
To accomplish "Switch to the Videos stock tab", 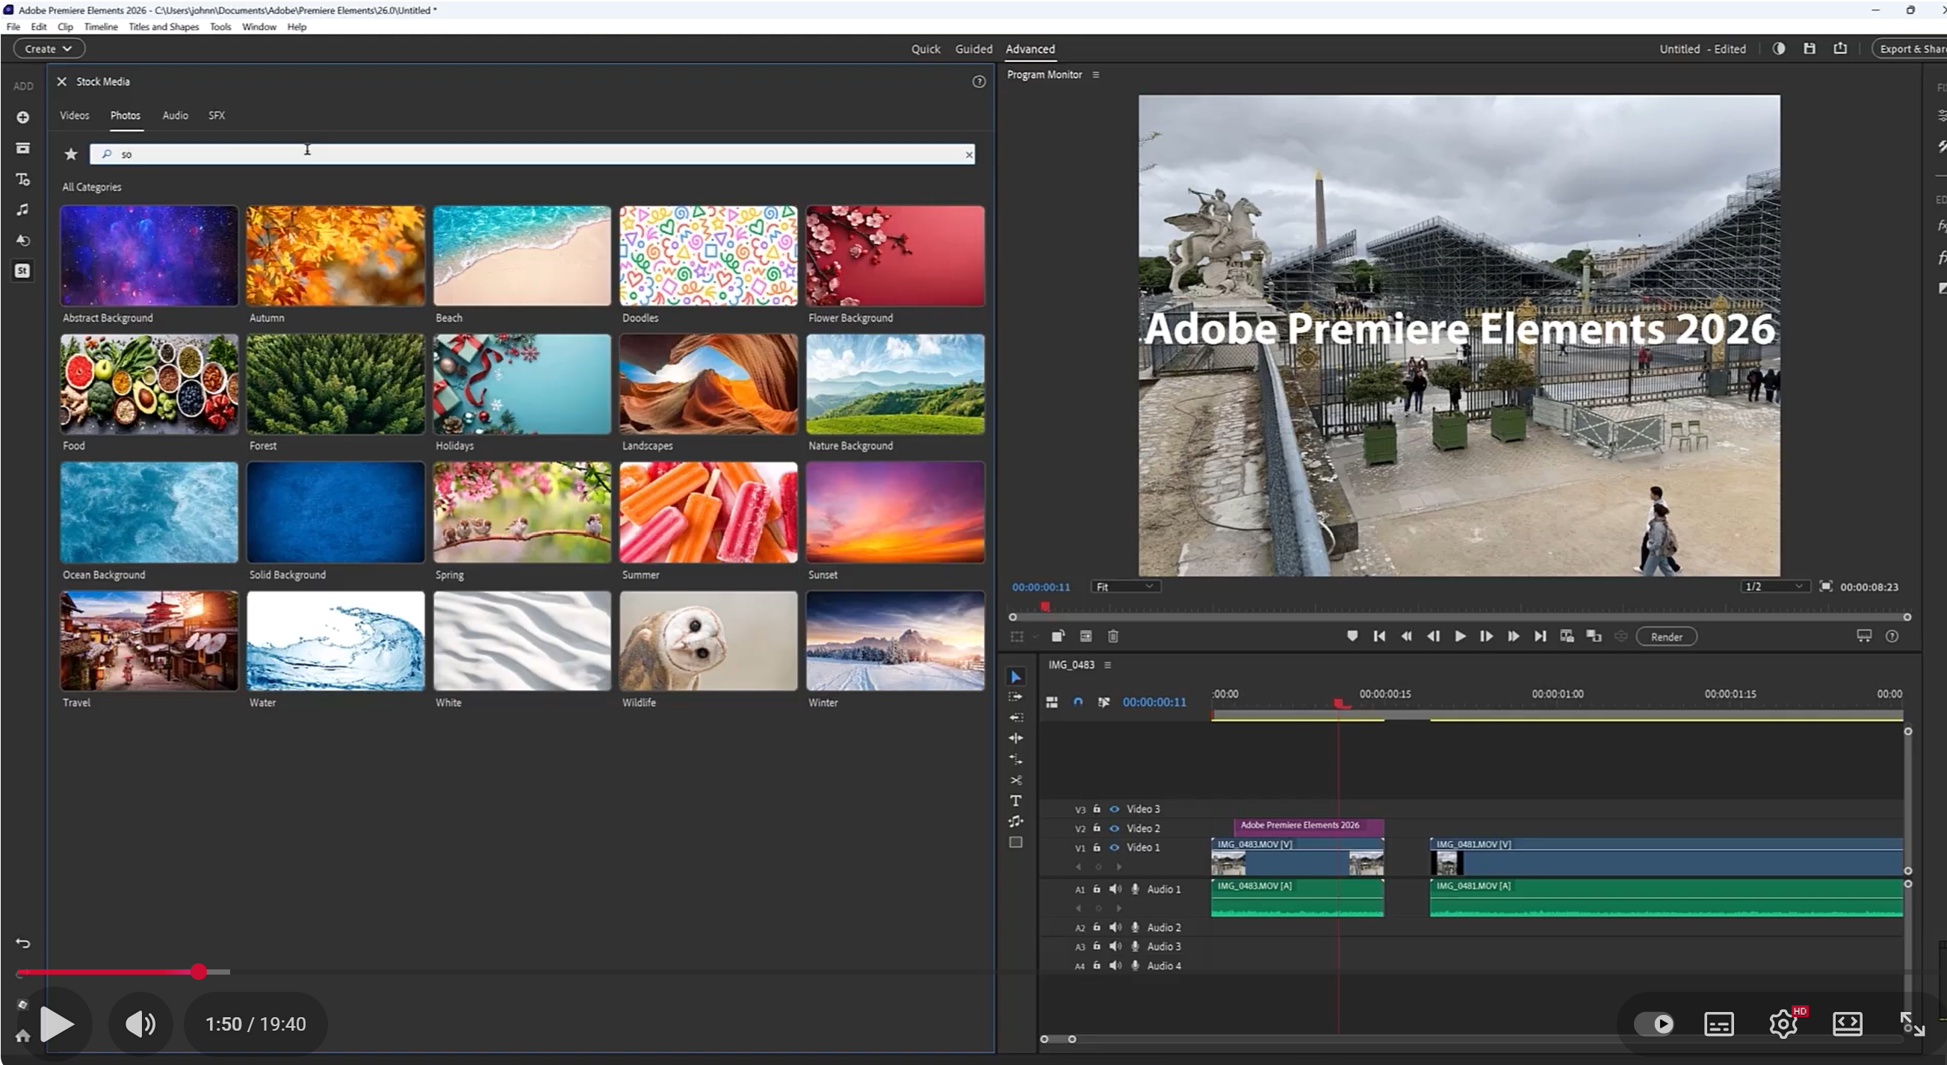I will click(x=75, y=116).
